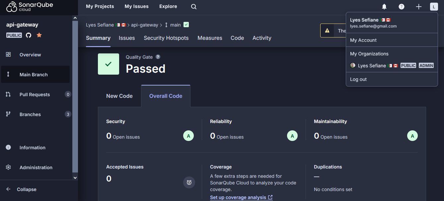Click the yellow warning triangle icon

pos(327,31)
